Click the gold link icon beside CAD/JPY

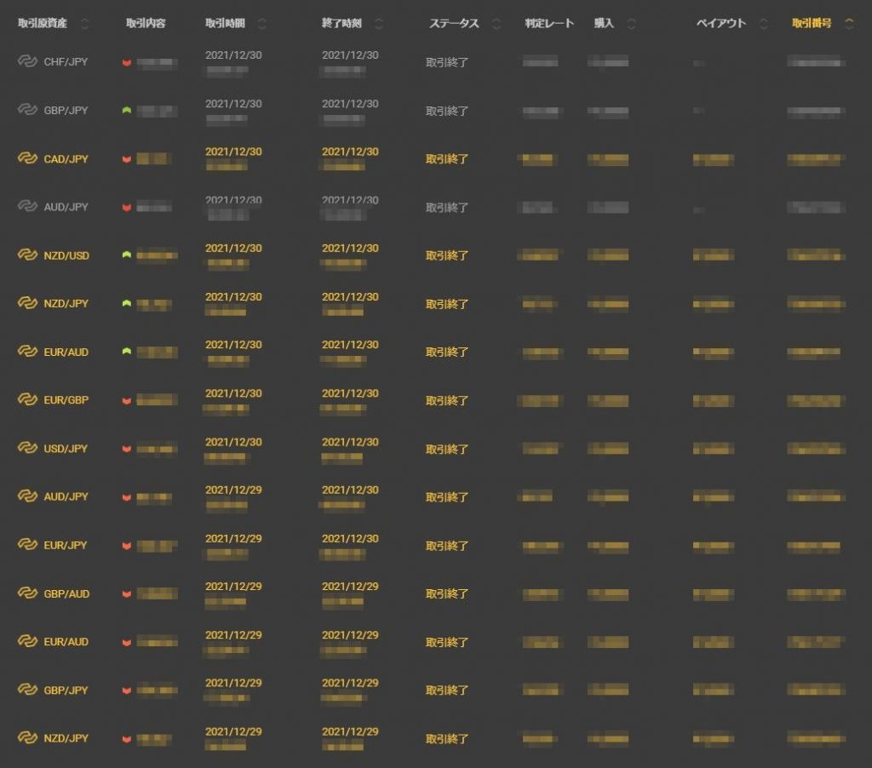point(27,158)
